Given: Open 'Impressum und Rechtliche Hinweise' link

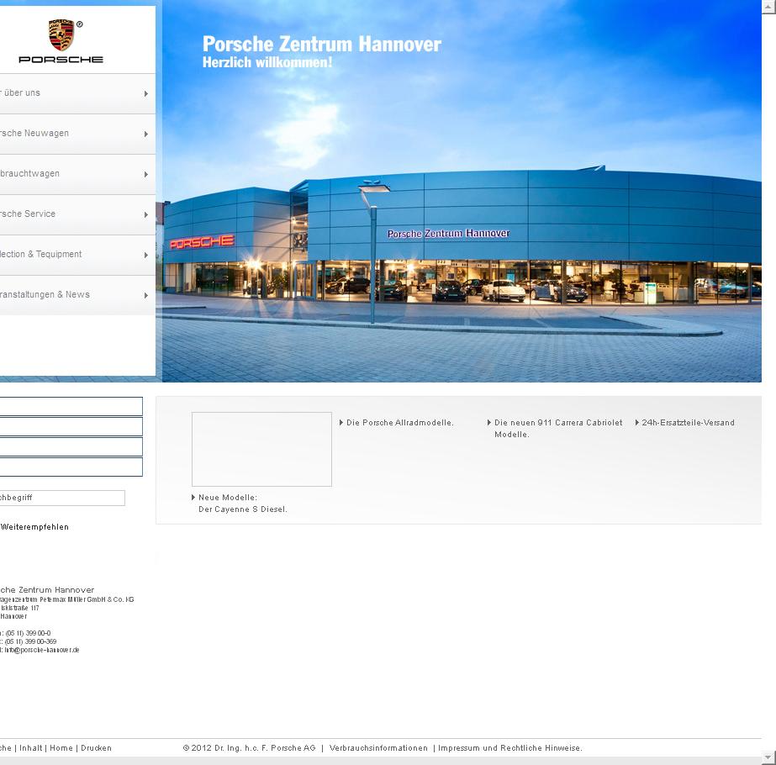Looking at the screenshot, I should [510, 748].
